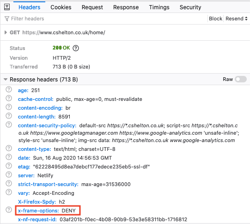250x224 pixels.
Task: Toggle the Raw headers switch
Action: [x=241, y=79]
